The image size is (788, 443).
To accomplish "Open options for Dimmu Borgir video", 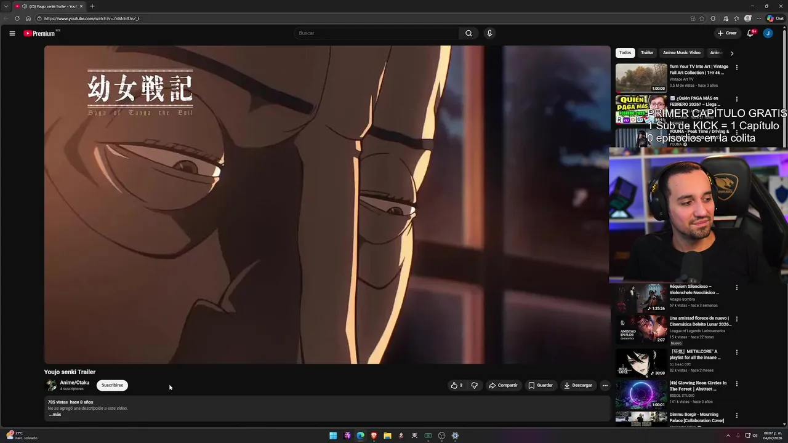I will pos(736,415).
